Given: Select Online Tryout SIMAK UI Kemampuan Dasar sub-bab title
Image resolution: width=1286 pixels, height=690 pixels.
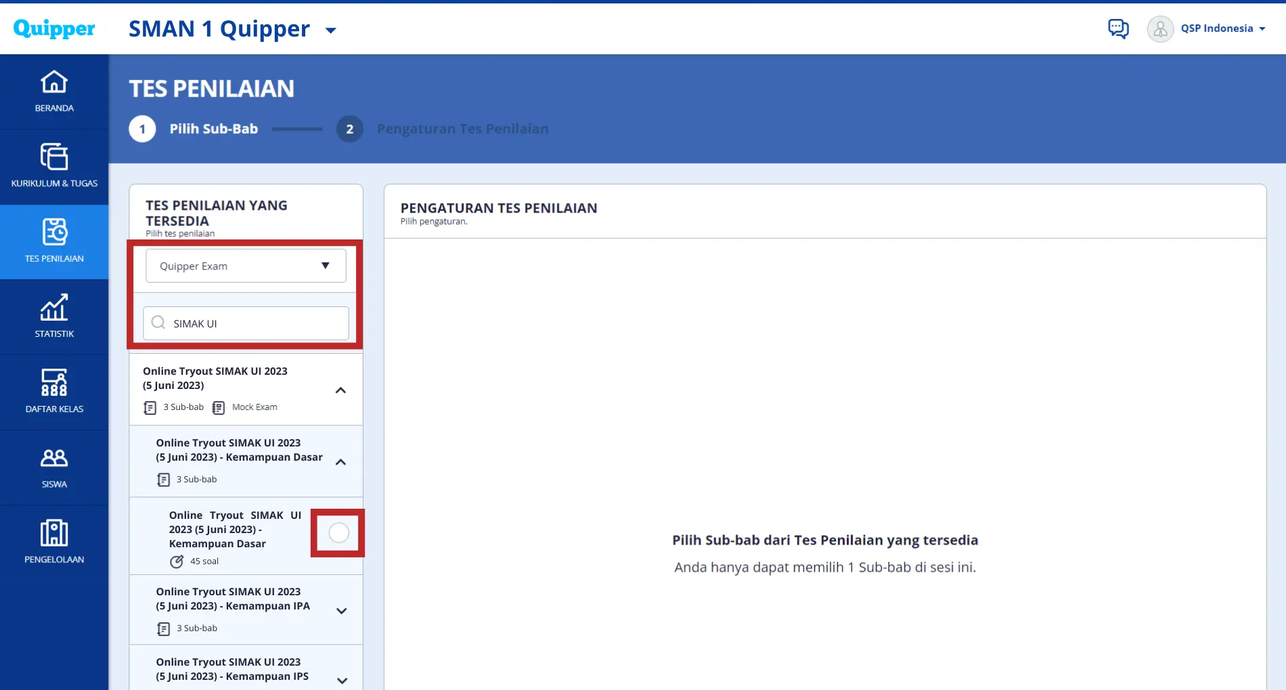Looking at the screenshot, I should 235,529.
